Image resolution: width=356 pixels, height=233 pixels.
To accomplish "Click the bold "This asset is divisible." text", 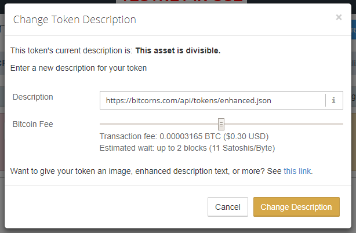I will [x=177, y=50].
